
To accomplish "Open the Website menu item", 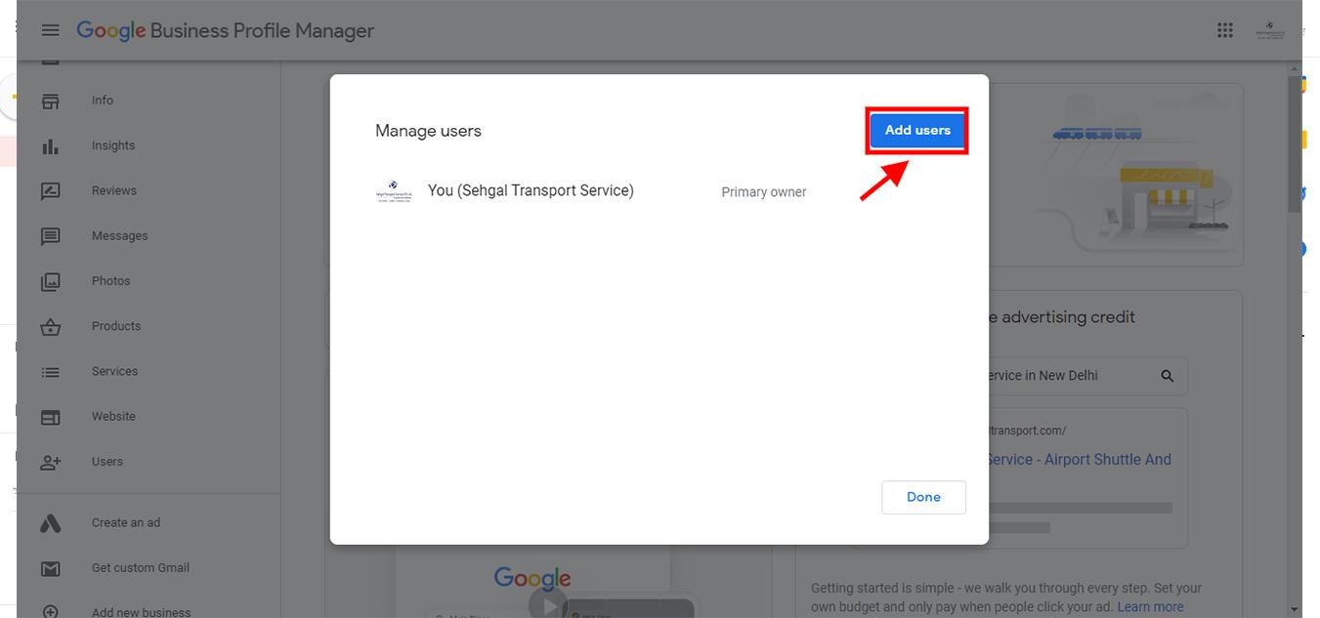I will (113, 416).
